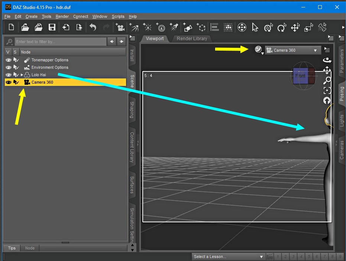Open the Content Library side tab
Image resolution: width=346 pixels, height=261 pixels.
[x=132, y=148]
